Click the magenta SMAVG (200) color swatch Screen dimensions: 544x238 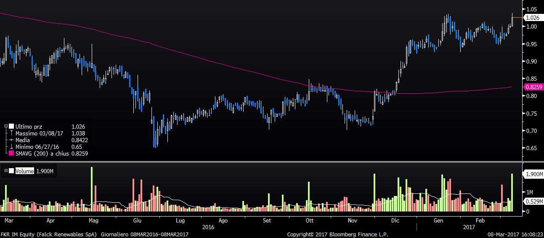pos(11,154)
